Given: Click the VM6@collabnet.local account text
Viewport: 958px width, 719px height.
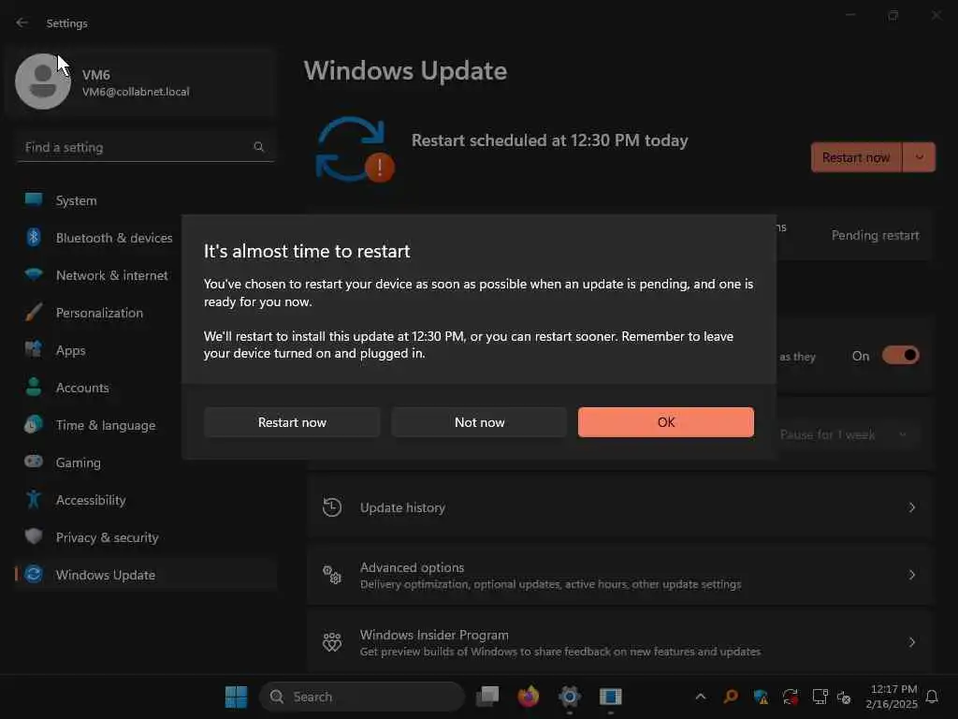Looking at the screenshot, I should 136,92.
